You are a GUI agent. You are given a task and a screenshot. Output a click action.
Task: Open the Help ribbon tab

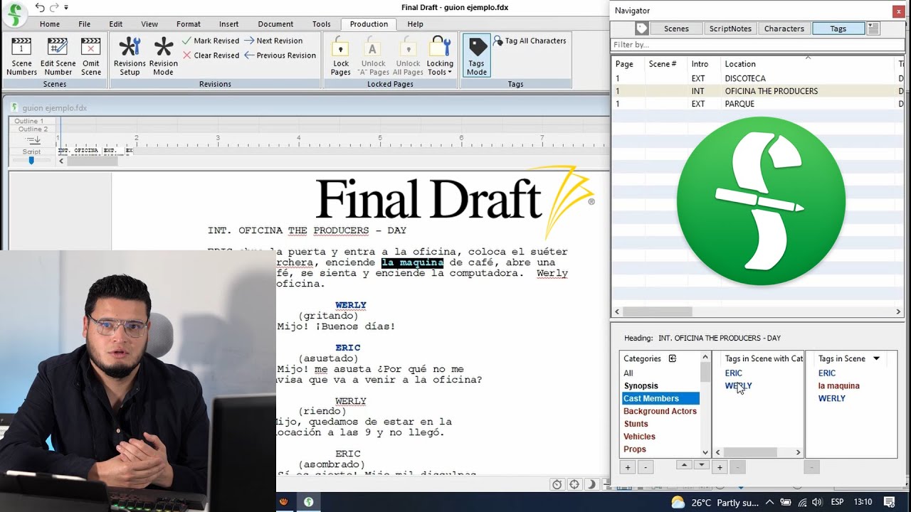(415, 24)
